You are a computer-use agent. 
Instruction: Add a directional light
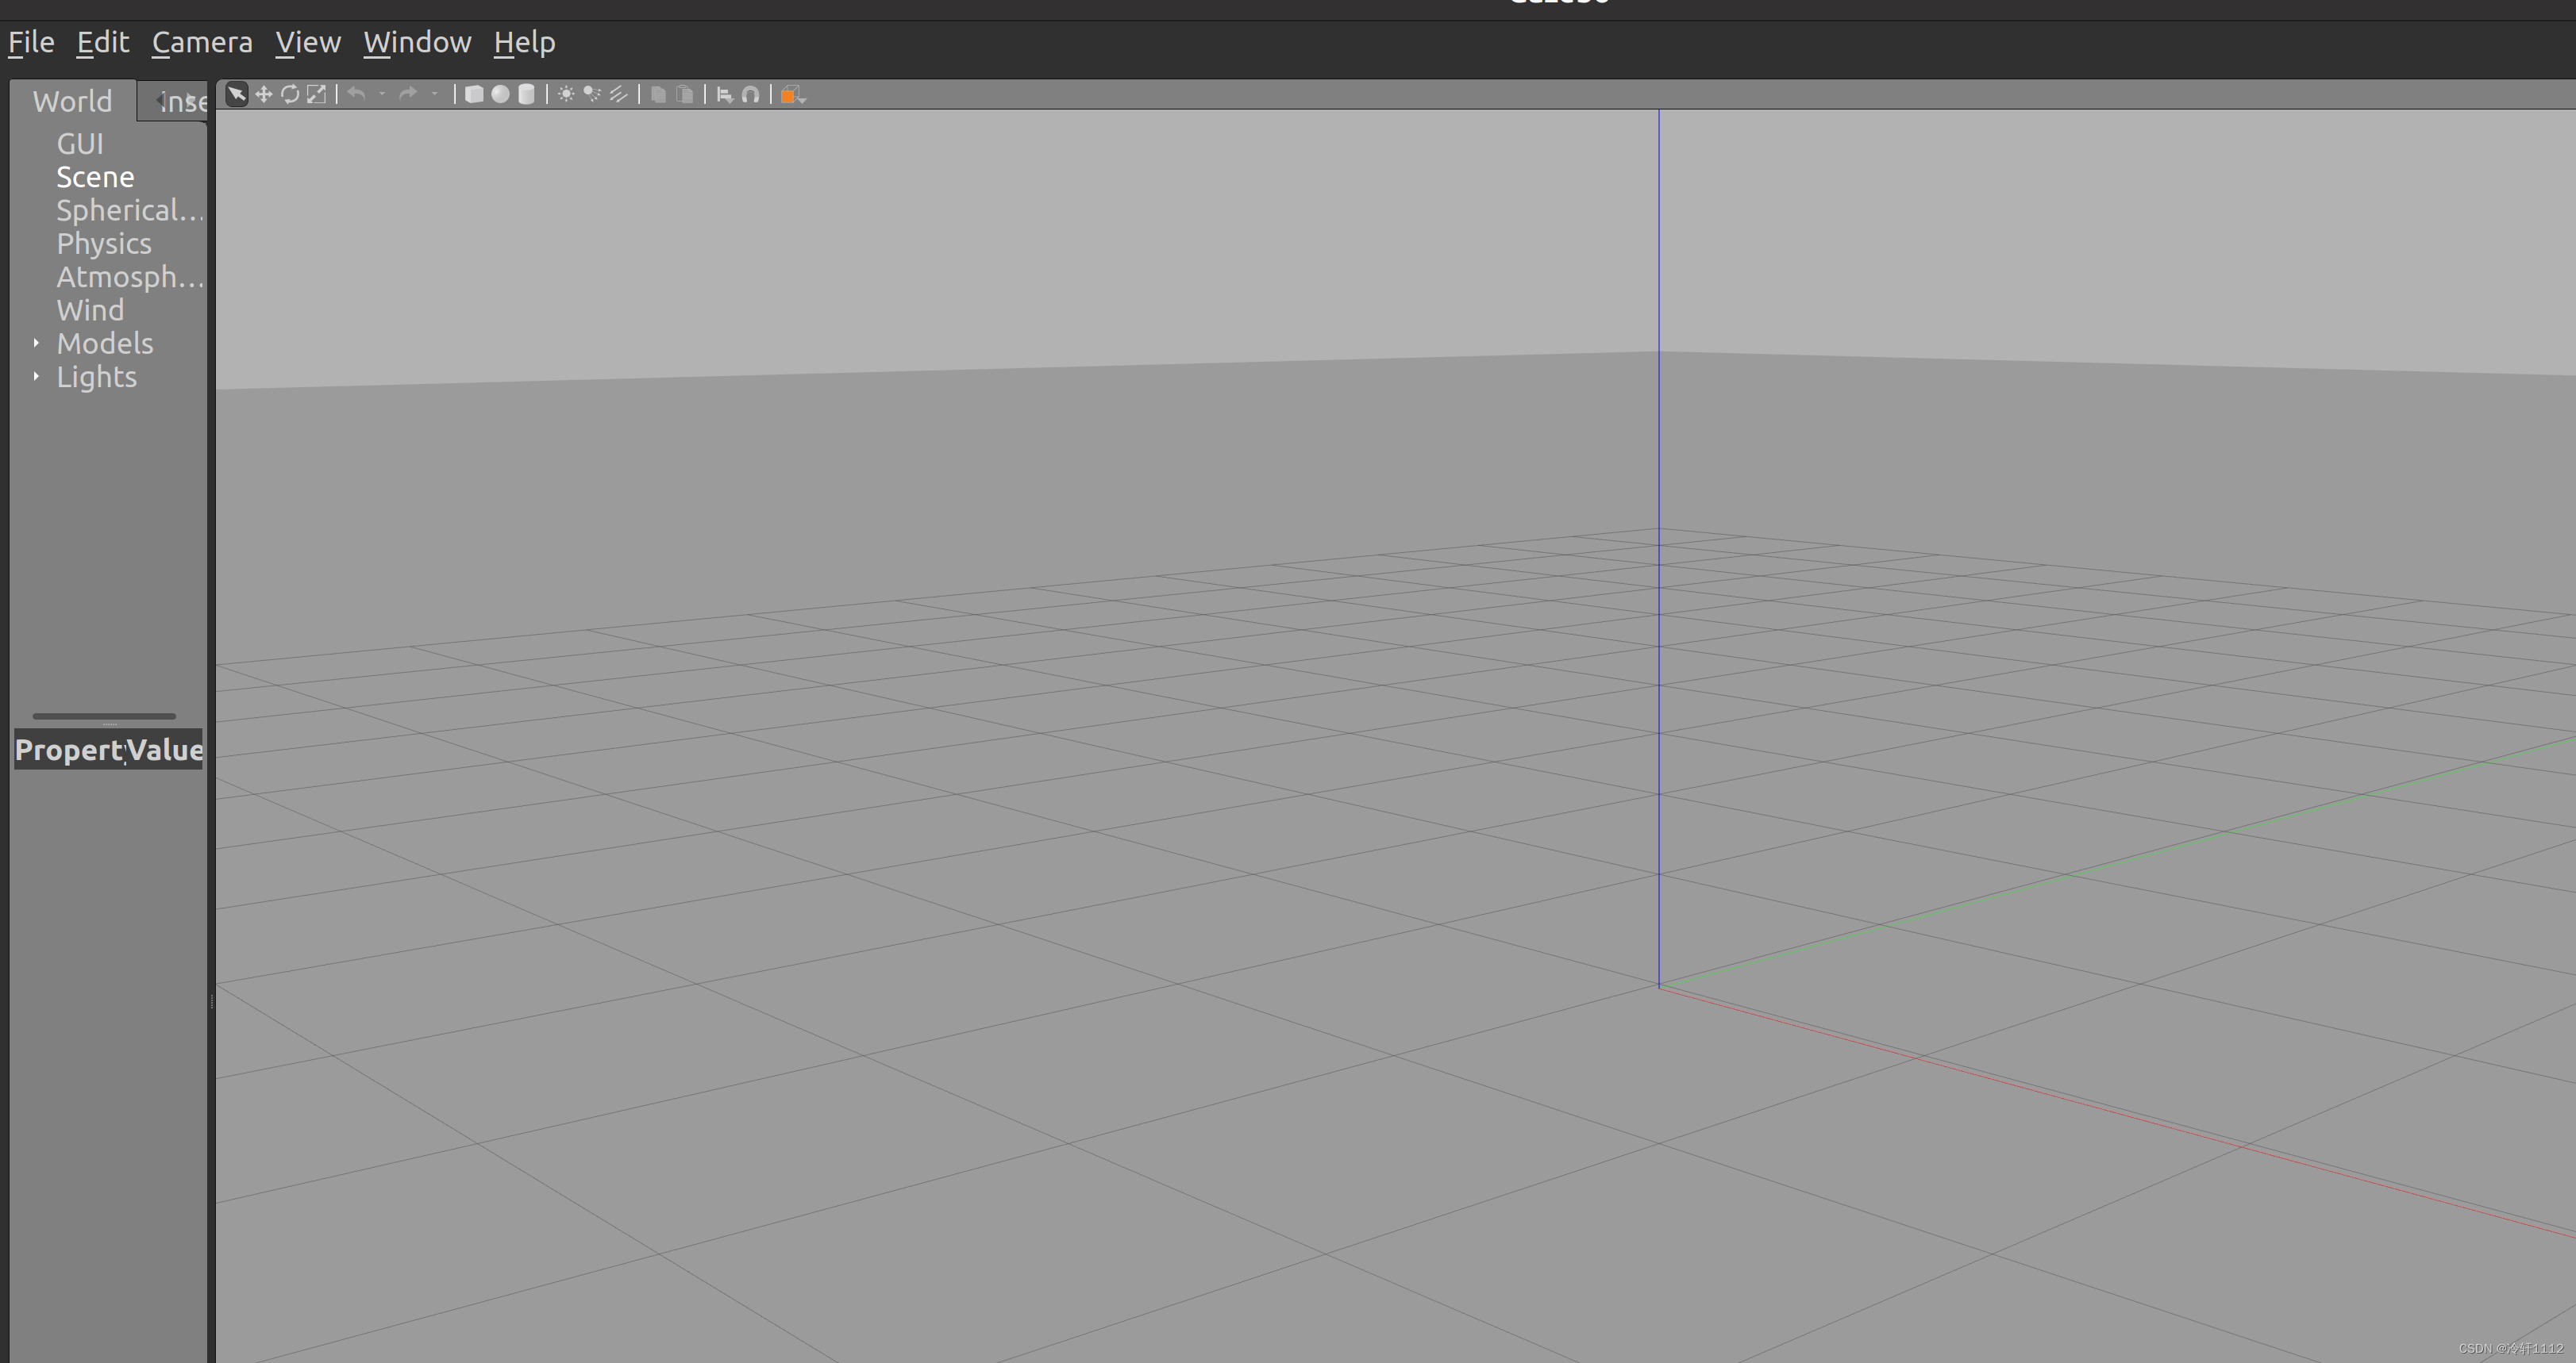(618, 94)
